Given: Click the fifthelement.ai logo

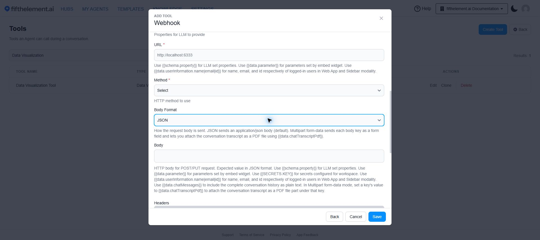Looking at the screenshot, I should pos(29,9).
